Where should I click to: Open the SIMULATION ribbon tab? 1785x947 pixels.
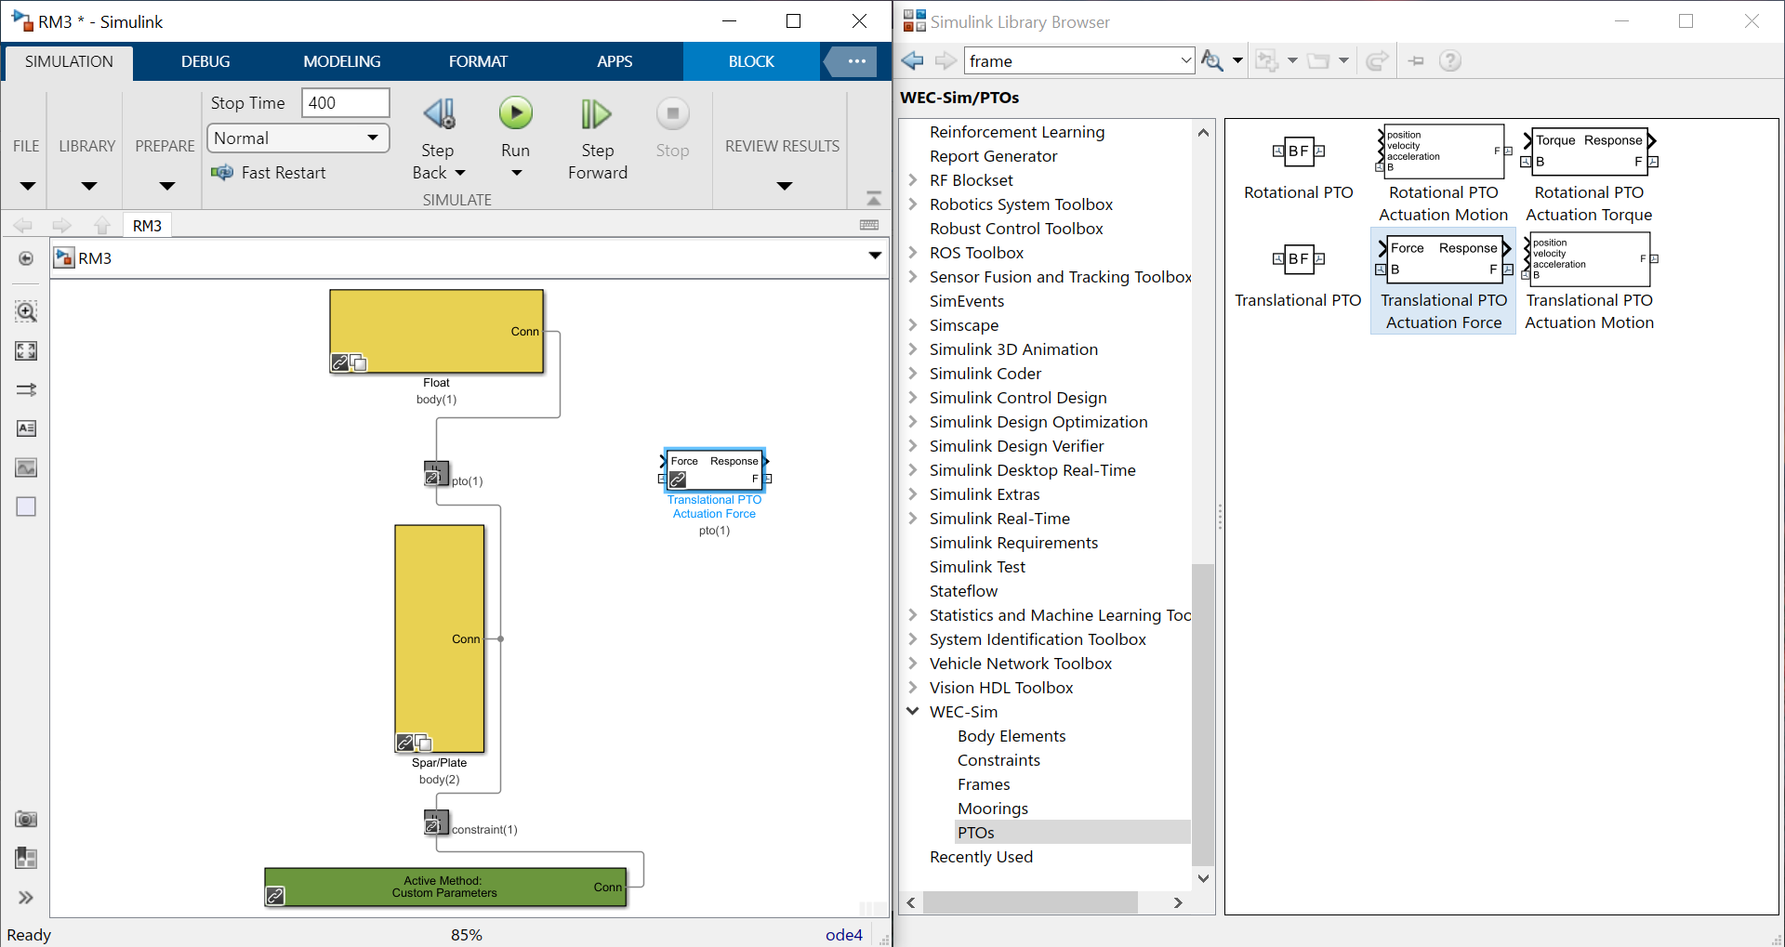coord(69,61)
